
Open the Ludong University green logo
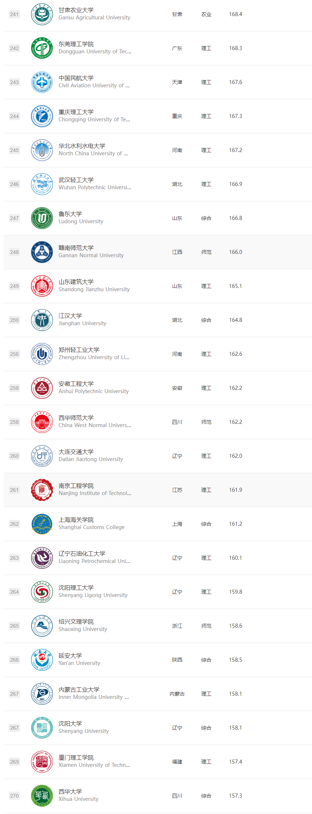pyautogui.click(x=42, y=218)
